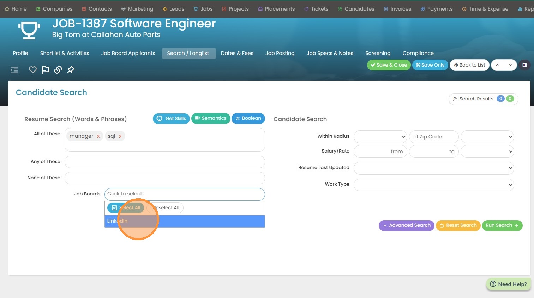
Task: Open the Salary/Rate type dropdown
Action: coord(487,151)
